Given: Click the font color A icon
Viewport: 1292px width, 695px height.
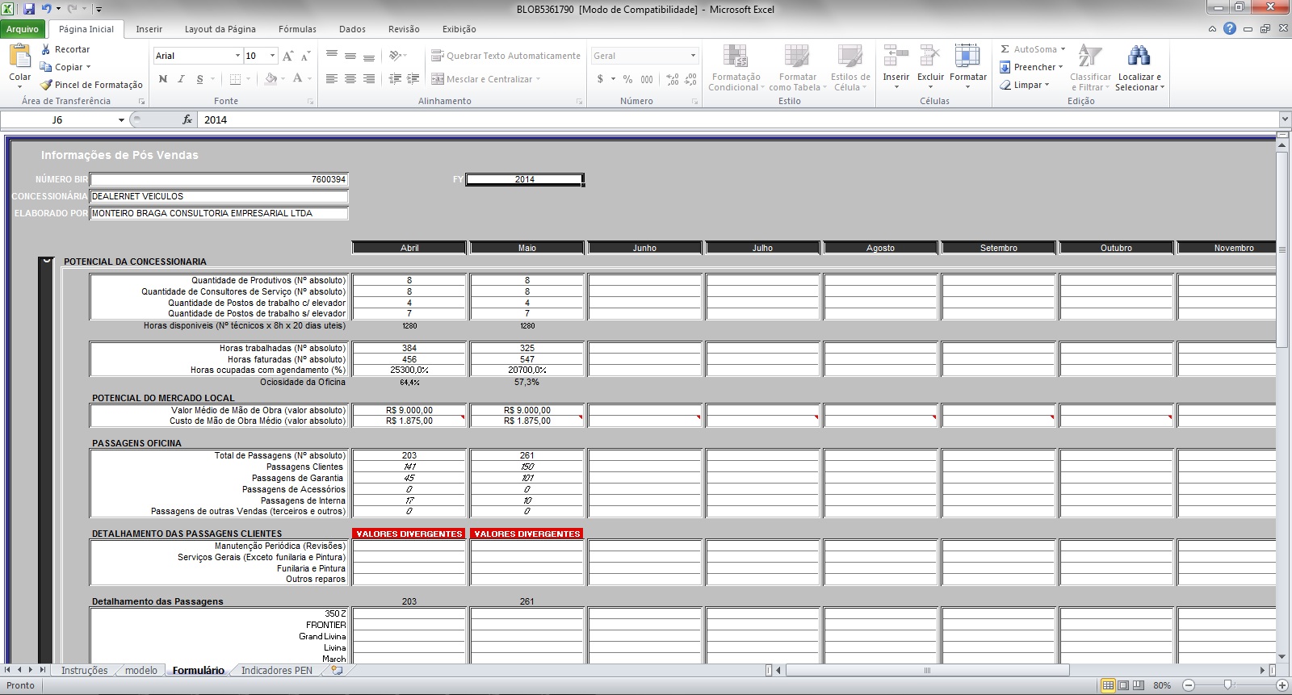Looking at the screenshot, I should point(297,79).
